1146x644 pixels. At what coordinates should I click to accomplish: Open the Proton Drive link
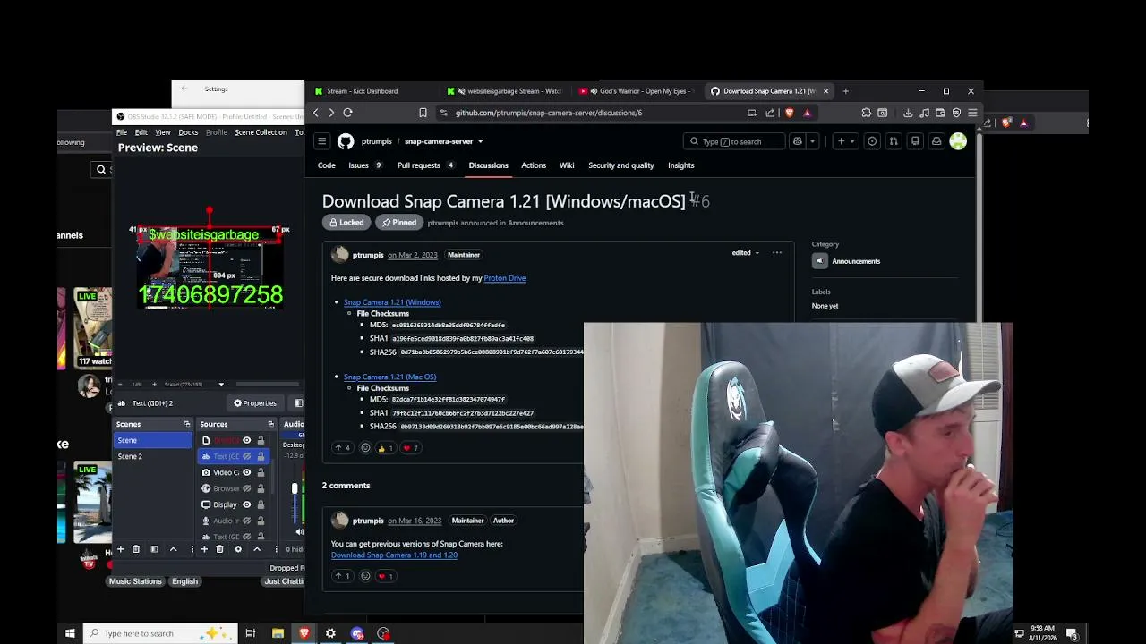click(x=504, y=278)
